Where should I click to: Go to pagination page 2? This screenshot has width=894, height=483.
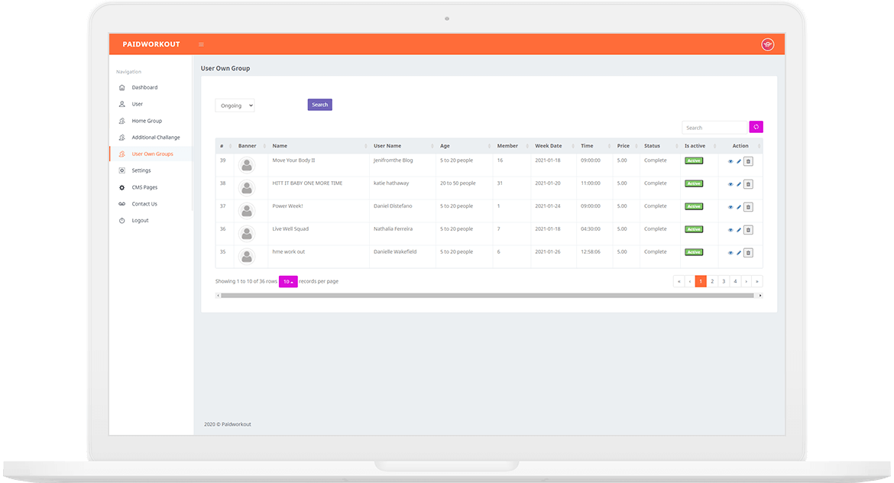(712, 282)
